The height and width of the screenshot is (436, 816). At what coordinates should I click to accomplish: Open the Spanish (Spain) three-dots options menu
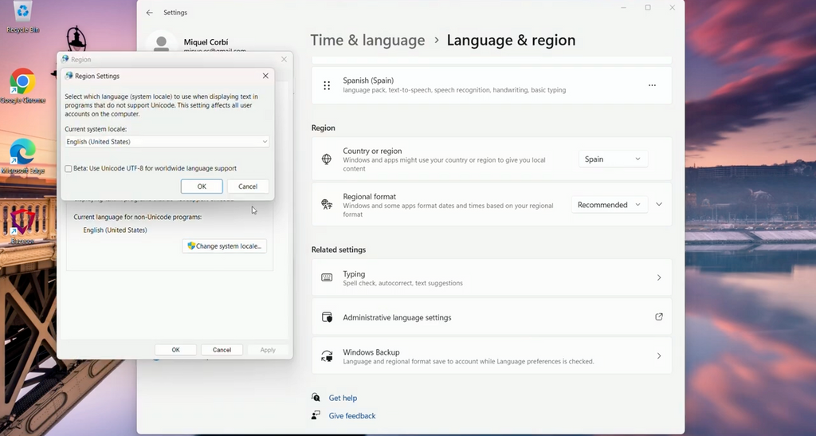coord(652,85)
